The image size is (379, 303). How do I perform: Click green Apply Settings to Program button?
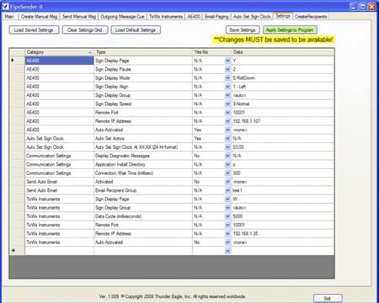click(x=290, y=30)
